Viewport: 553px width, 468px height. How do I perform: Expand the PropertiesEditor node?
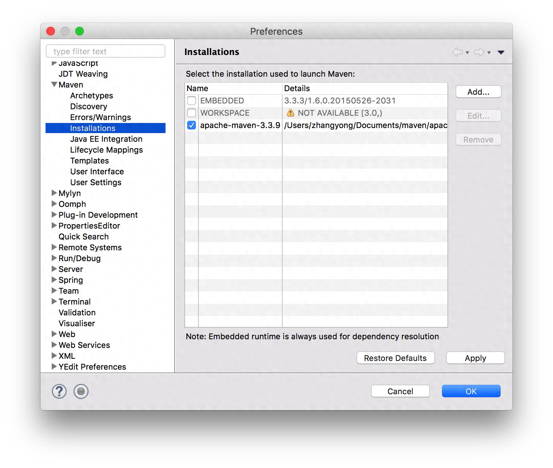pos(54,225)
